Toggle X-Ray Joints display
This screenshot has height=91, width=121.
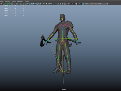[x=65, y=4]
